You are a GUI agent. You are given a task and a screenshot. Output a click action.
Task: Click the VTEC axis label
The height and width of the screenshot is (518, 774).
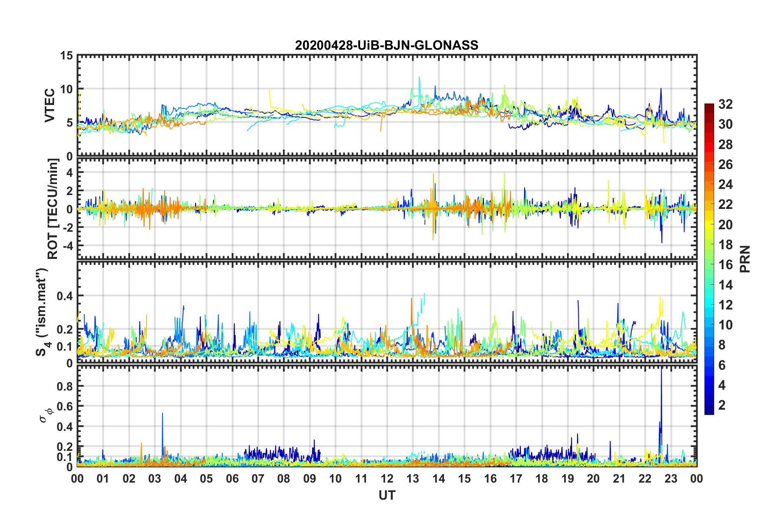point(50,105)
